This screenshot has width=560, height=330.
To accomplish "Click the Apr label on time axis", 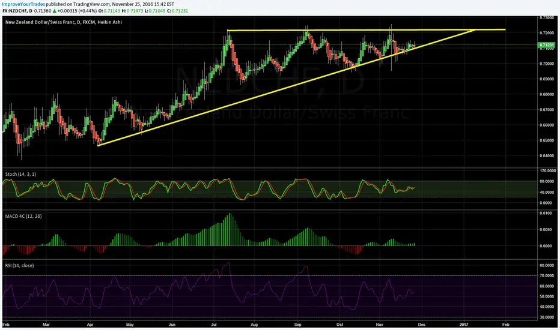I will pos(90,325).
